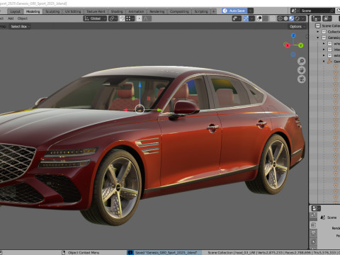Open the Global transform orientation dropdown
340x255 pixels.
(96, 18)
